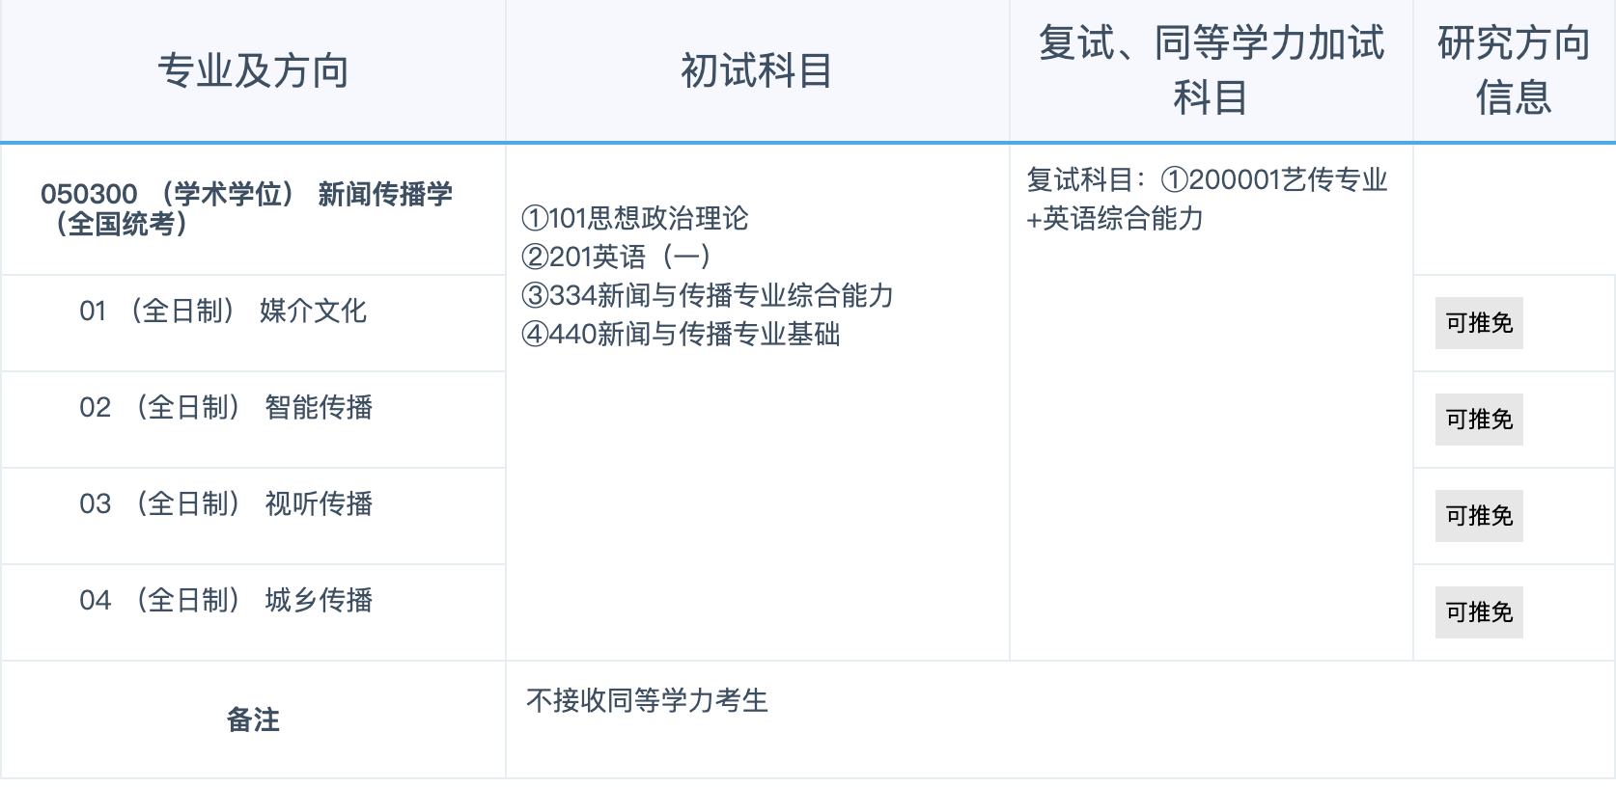Click the 研究方向信息 column header
The width and height of the screenshot is (1616, 787).
(1513, 70)
